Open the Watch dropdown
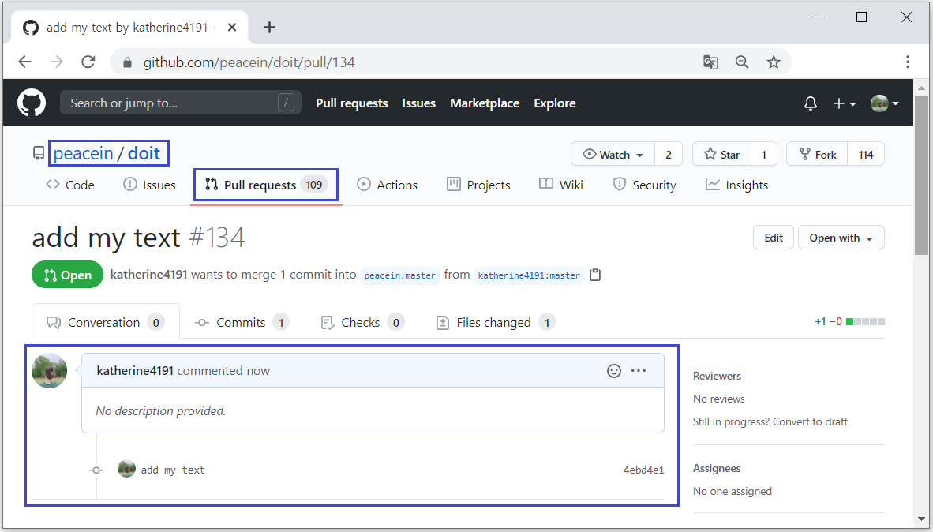Viewport: 933px width, 532px height. coord(613,154)
